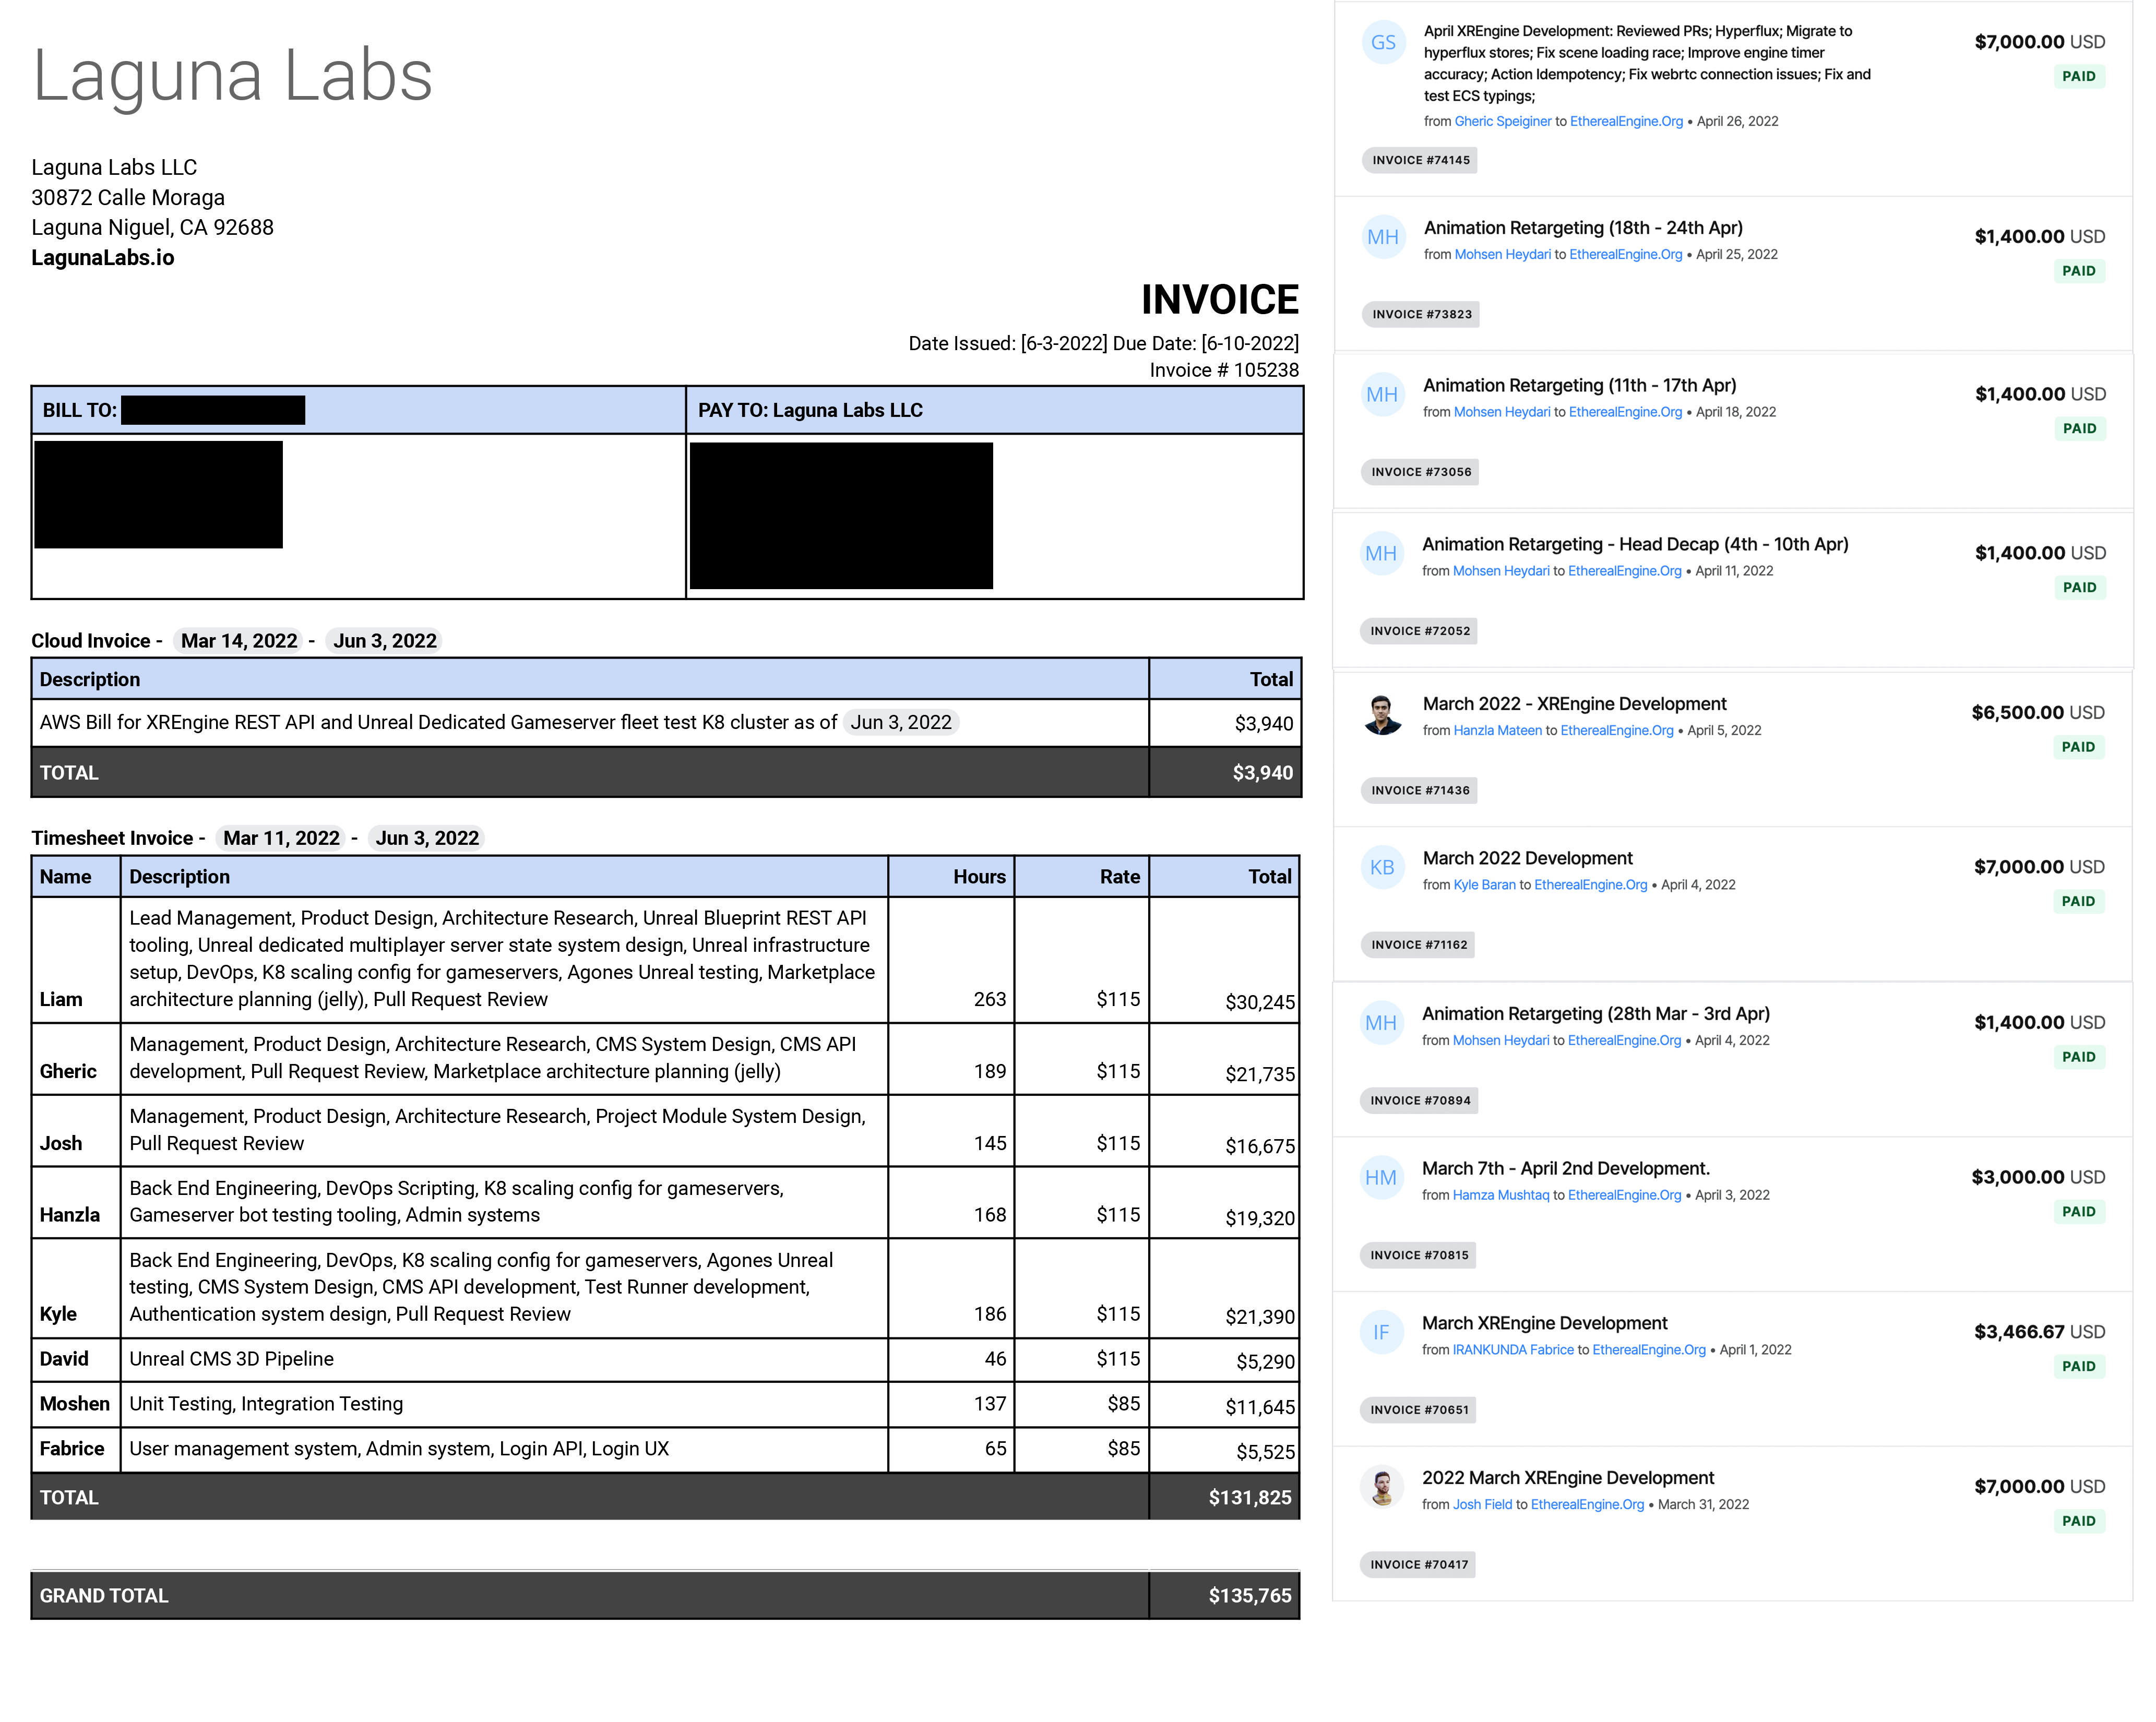Select the 'Invoice # 105238' text
Image resolution: width=2156 pixels, height=1722 pixels.
point(1224,371)
